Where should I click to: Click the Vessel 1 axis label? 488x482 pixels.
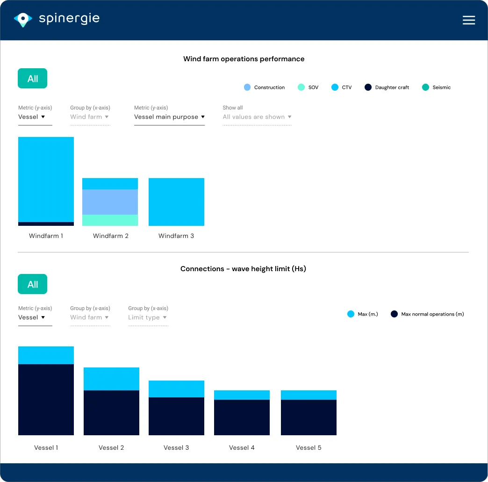(x=46, y=447)
